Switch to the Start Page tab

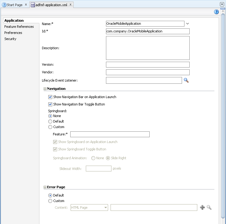(15, 5)
